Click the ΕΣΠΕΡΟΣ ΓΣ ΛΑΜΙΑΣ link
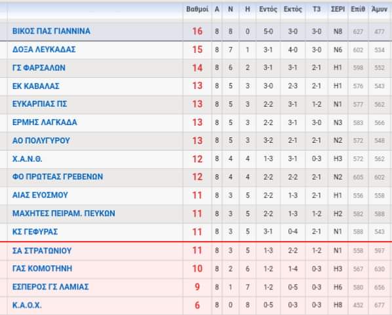 [x=50, y=287]
